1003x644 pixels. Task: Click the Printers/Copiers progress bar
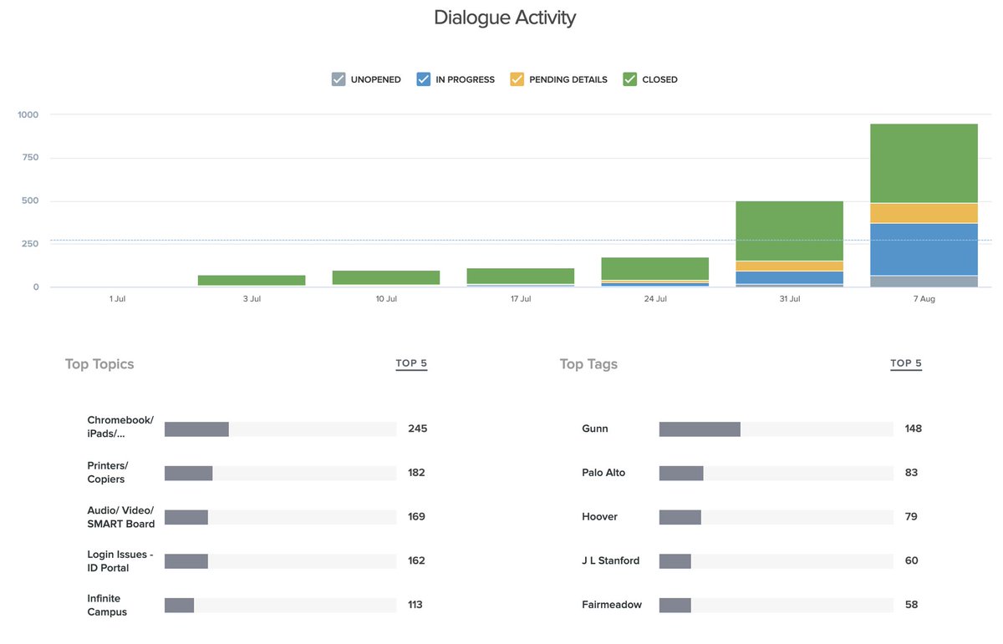tap(280, 473)
